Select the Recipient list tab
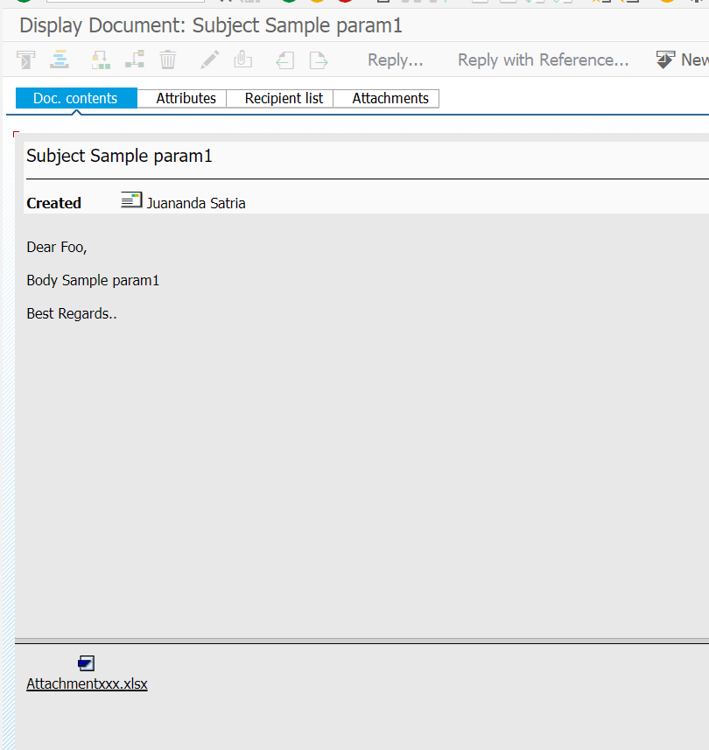709x750 pixels. [284, 98]
